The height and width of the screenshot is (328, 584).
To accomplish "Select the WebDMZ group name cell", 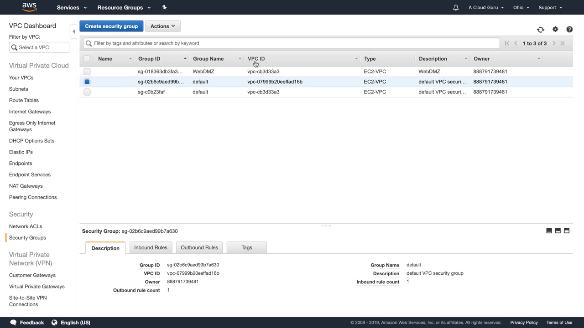I will 203,72.
